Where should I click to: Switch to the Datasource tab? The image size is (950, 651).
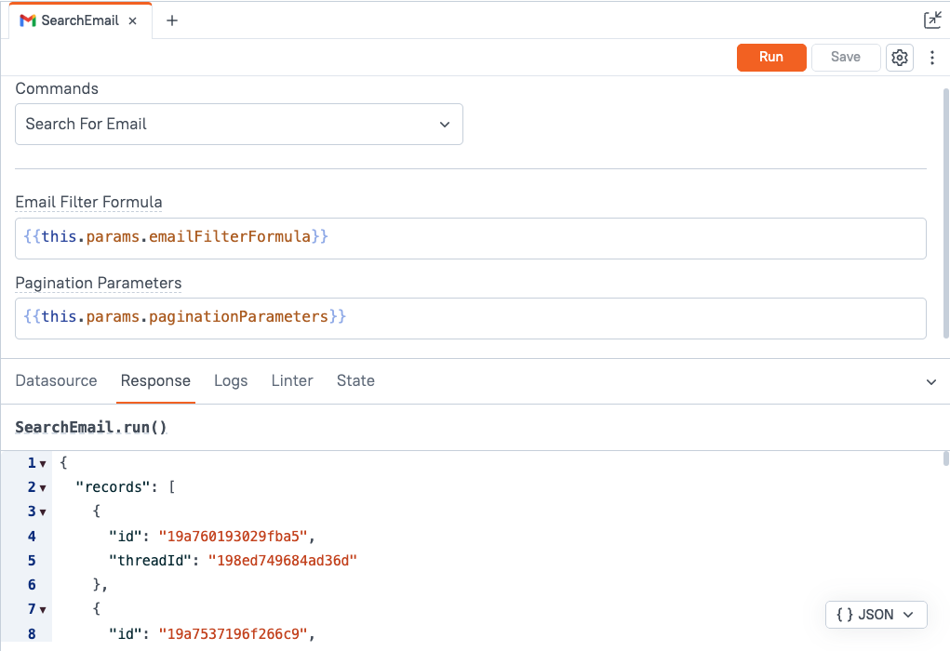(57, 381)
